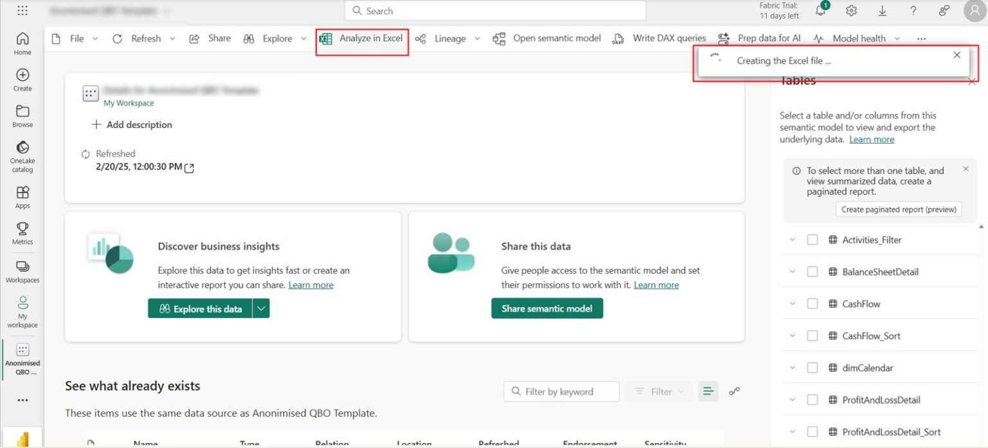The height and width of the screenshot is (448, 988).
Task: Click the Filter by keyword field
Action: [562, 391]
